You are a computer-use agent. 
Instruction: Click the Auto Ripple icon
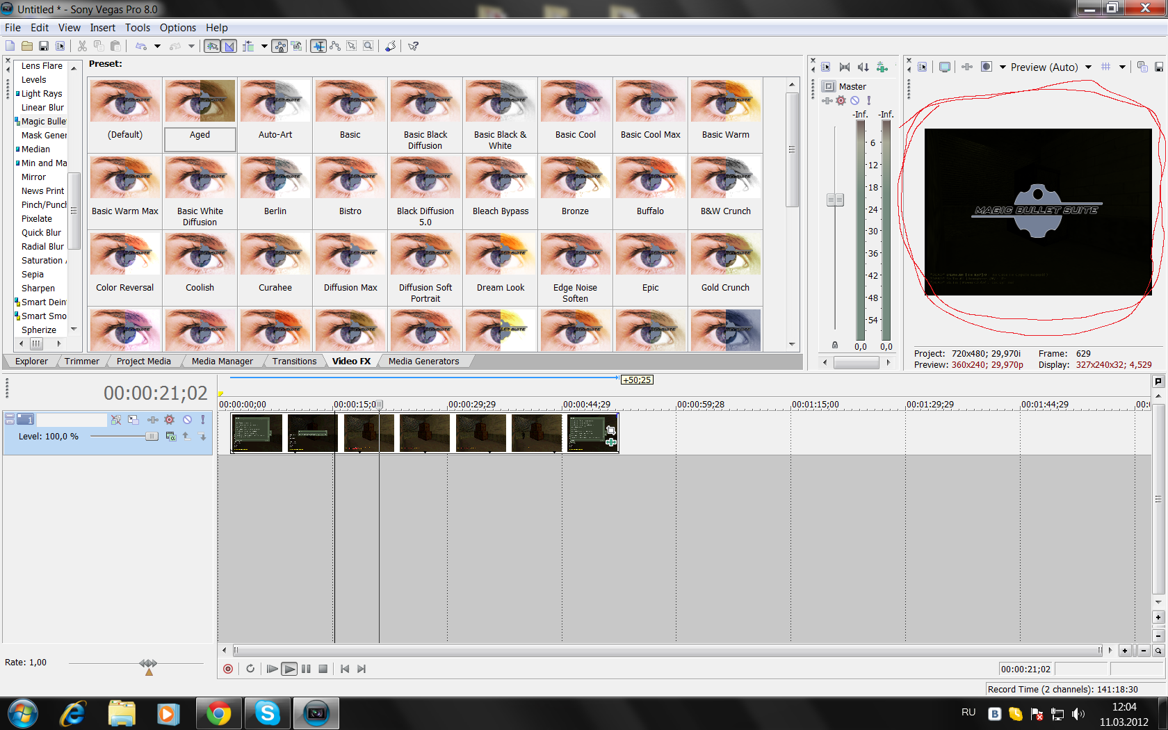[x=248, y=46]
